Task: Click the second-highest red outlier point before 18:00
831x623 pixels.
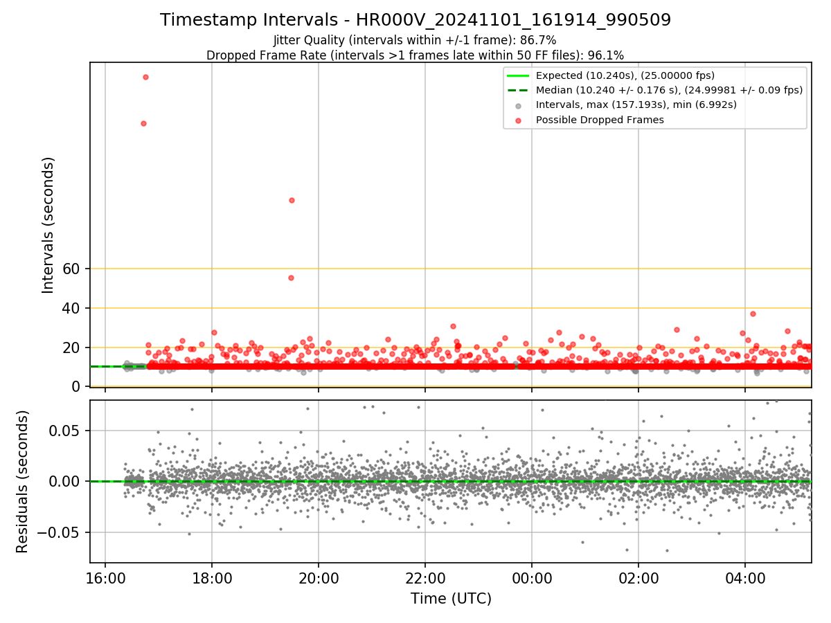Action: (143, 123)
